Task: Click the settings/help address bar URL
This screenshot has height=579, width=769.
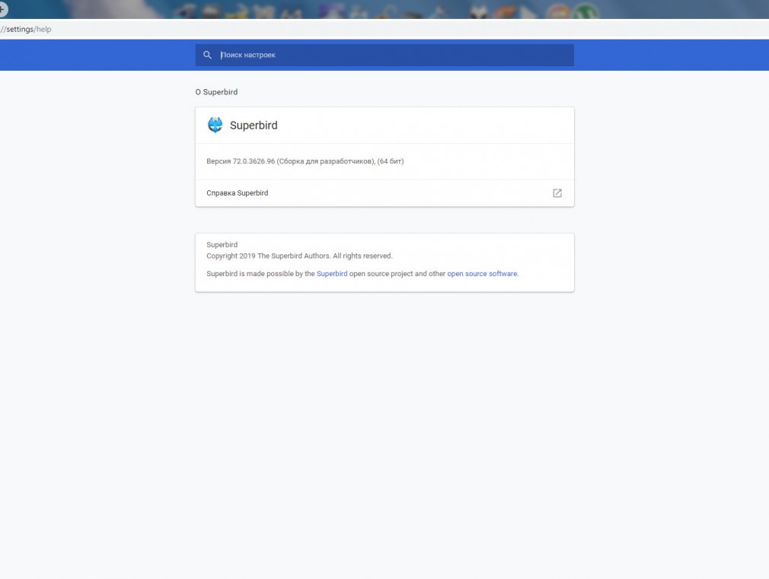Action: pos(26,29)
